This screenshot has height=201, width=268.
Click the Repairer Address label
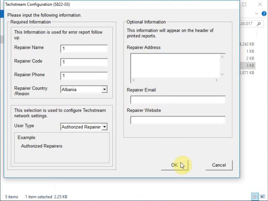pos(144,47)
